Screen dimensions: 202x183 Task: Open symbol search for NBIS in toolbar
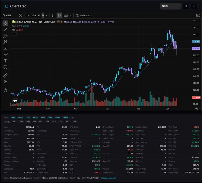pyautogui.click(x=7, y=15)
